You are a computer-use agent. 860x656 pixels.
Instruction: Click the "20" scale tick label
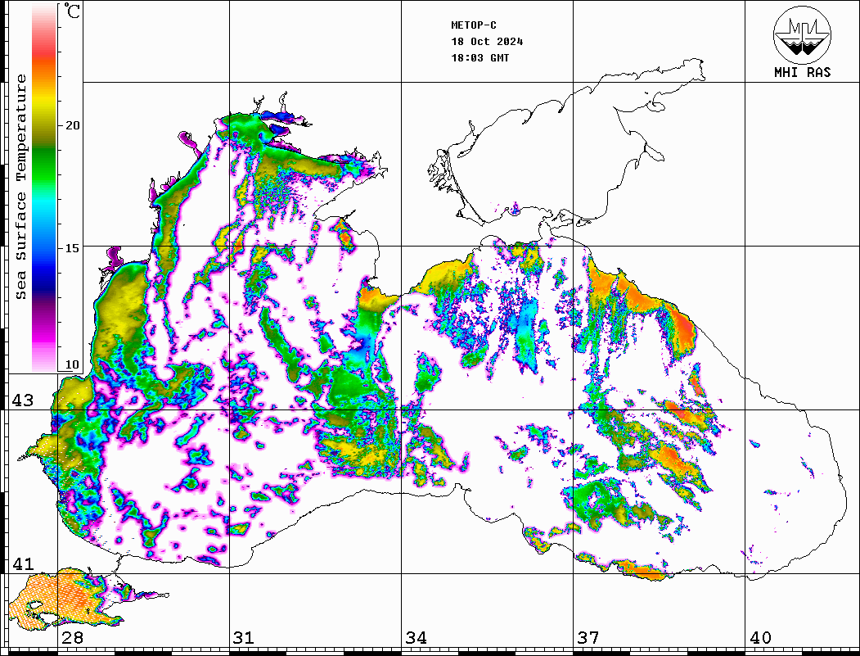72,125
